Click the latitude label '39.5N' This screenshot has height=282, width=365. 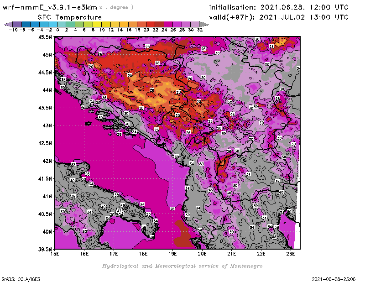tap(45, 249)
